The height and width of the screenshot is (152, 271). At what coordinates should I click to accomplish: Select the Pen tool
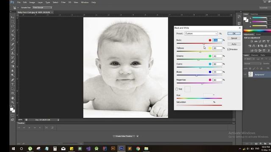pos(12,80)
